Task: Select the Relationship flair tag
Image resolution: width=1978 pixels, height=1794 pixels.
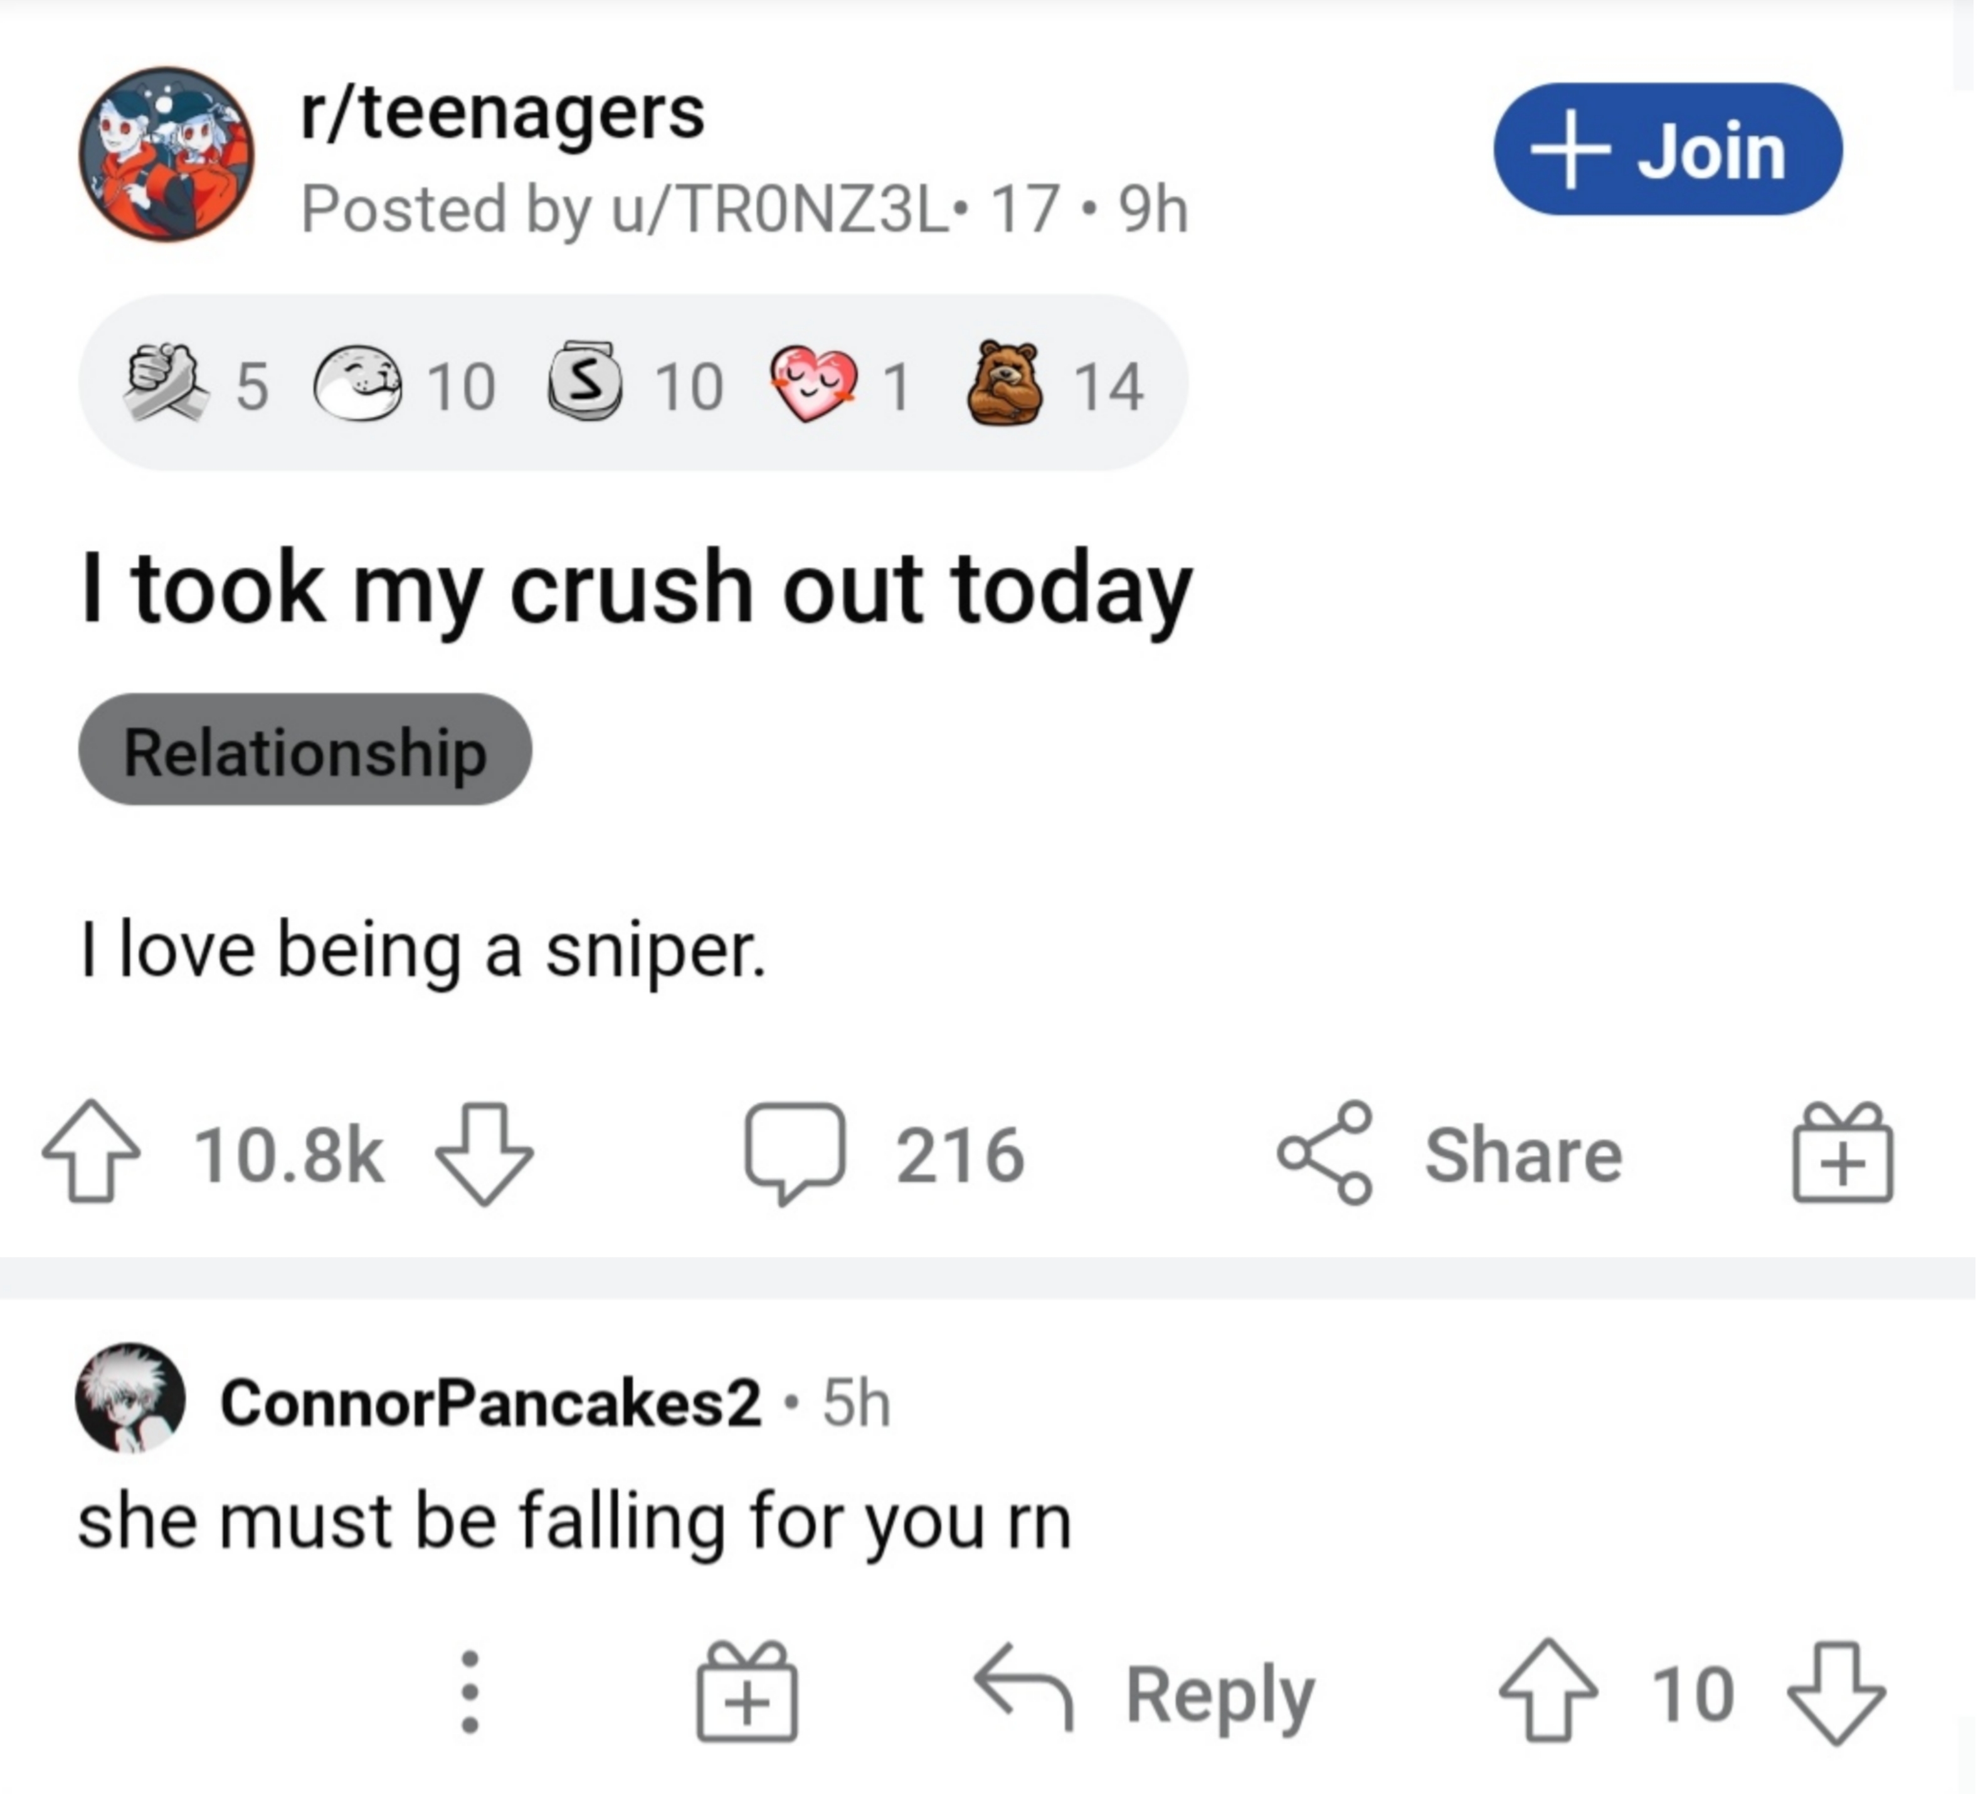Action: [x=305, y=751]
